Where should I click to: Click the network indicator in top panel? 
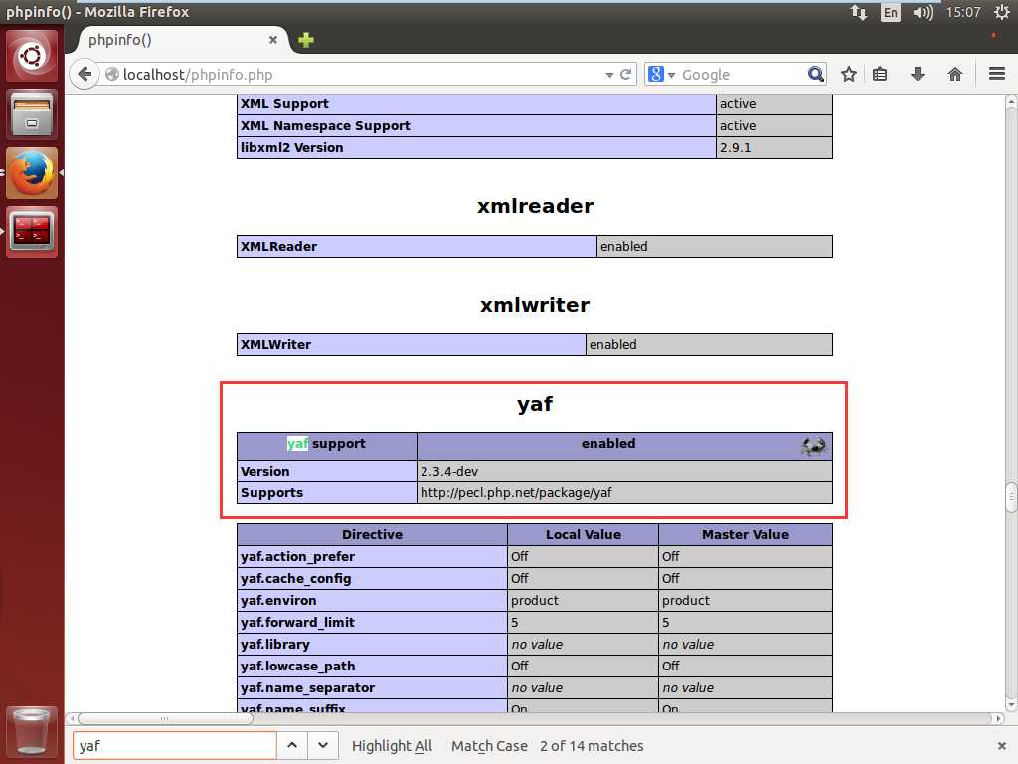859,12
